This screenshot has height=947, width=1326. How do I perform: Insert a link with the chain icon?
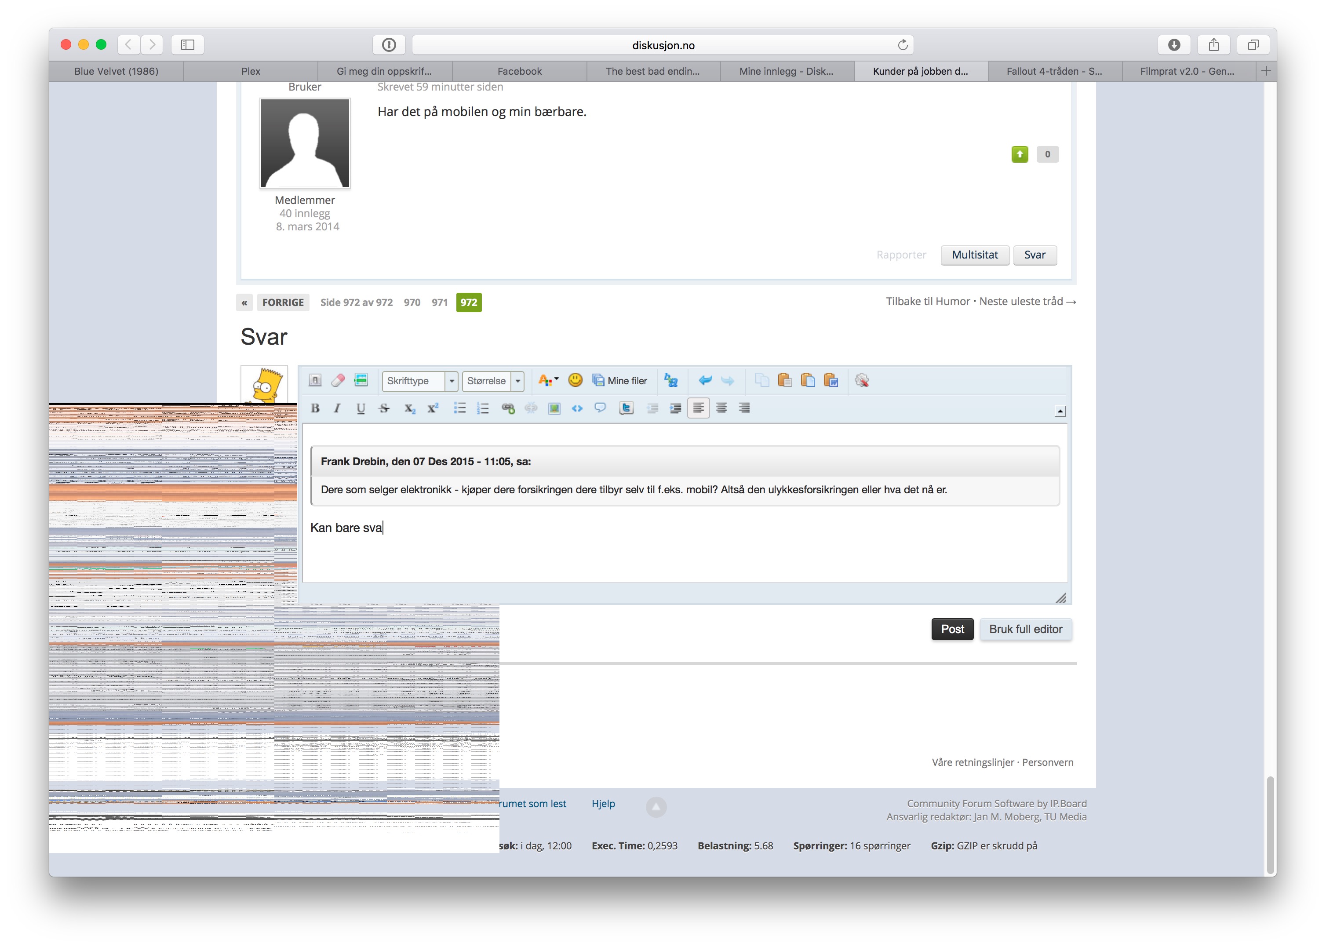[508, 408]
